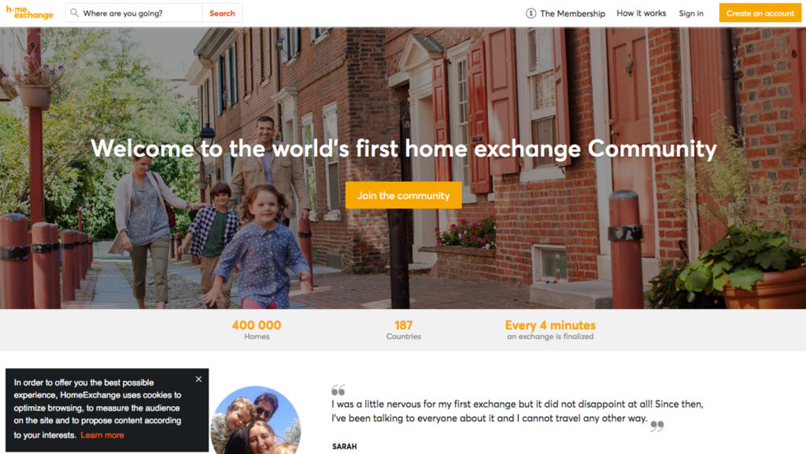Click the 400 000 Homes statistic
The image size is (806, 454).
[x=257, y=330]
